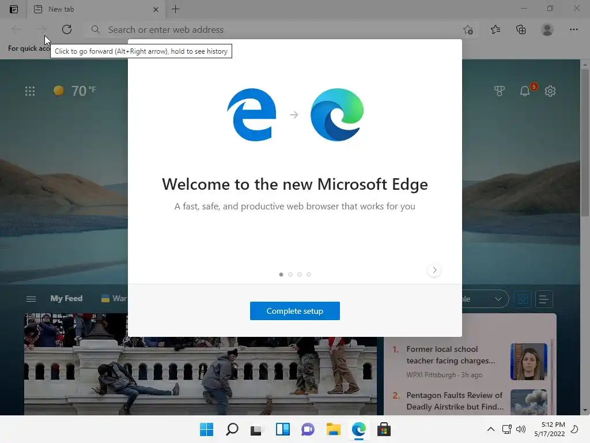The height and width of the screenshot is (443, 590).
Task: Open Former local school teacher facing charges headline
Action: pyautogui.click(x=451, y=355)
